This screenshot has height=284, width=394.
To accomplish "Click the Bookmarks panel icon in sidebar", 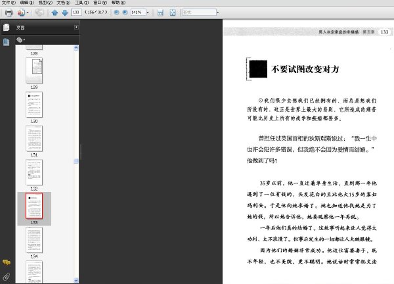I will 7,42.
